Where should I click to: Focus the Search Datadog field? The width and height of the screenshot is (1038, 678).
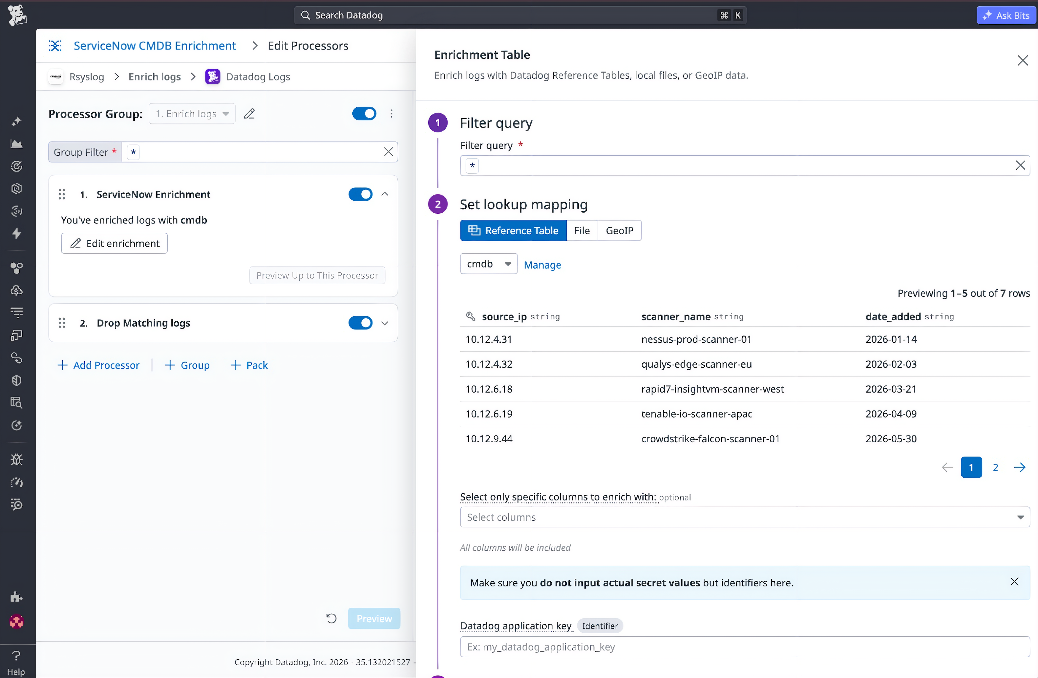pyautogui.click(x=520, y=15)
